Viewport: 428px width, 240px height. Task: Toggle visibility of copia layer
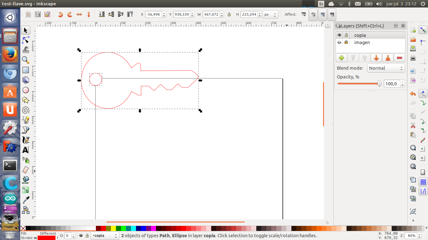339,35
